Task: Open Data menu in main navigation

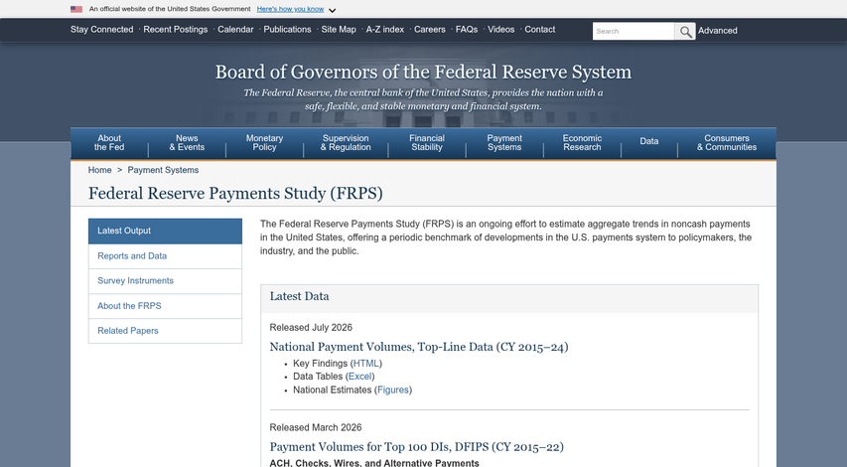Action: pos(649,142)
